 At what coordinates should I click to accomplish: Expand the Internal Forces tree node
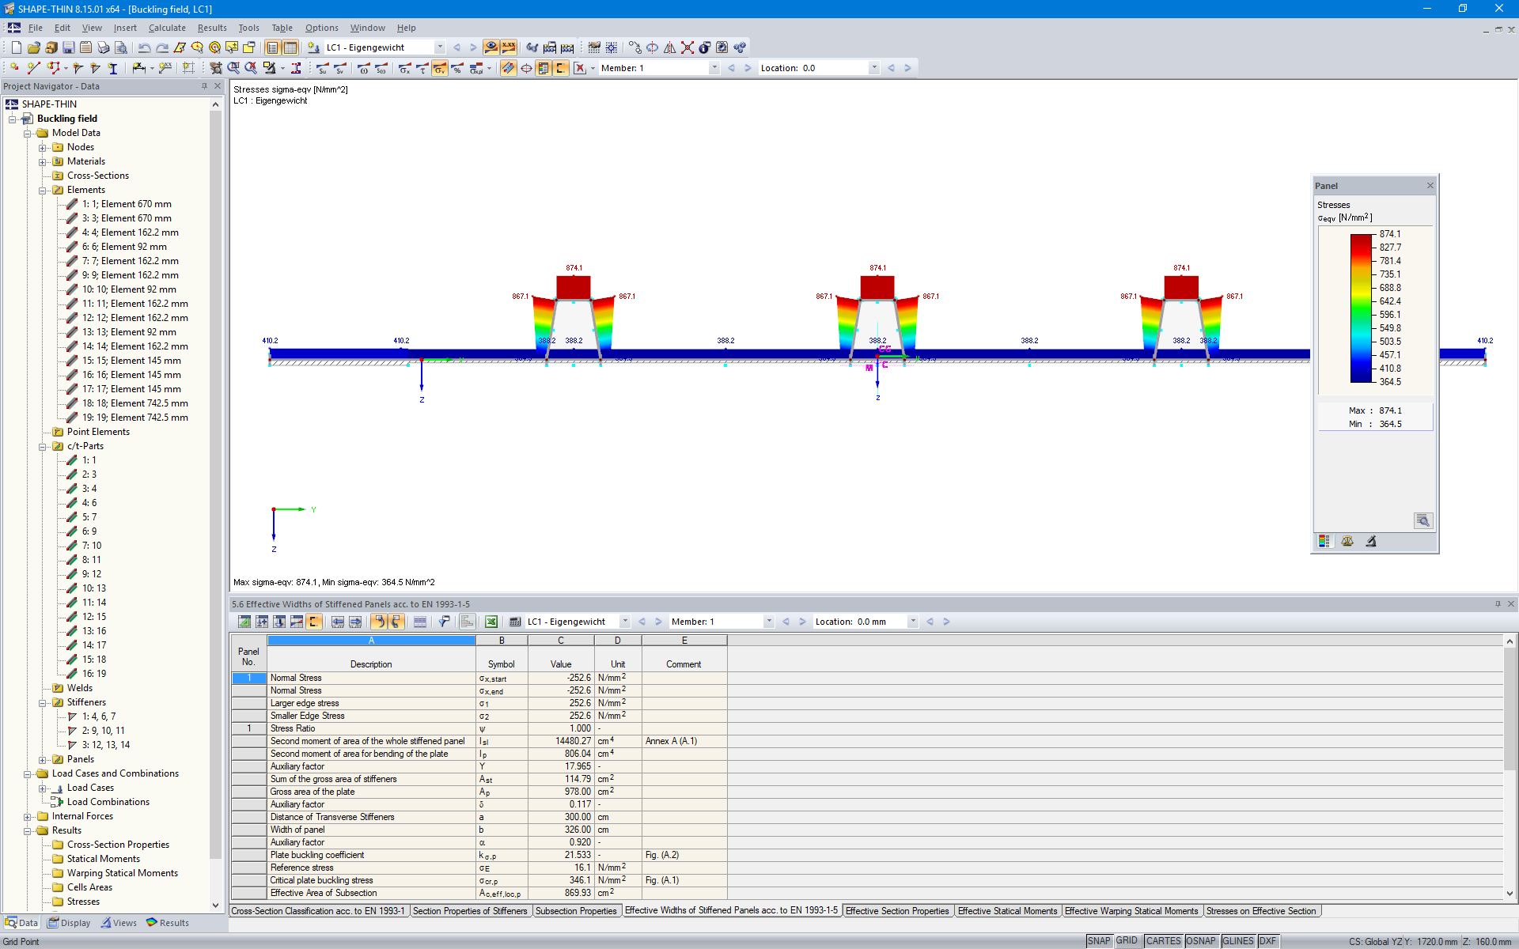(28, 816)
